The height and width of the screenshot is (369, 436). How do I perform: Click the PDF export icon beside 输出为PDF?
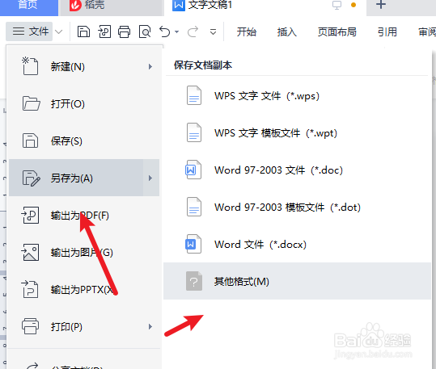point(30,215)
